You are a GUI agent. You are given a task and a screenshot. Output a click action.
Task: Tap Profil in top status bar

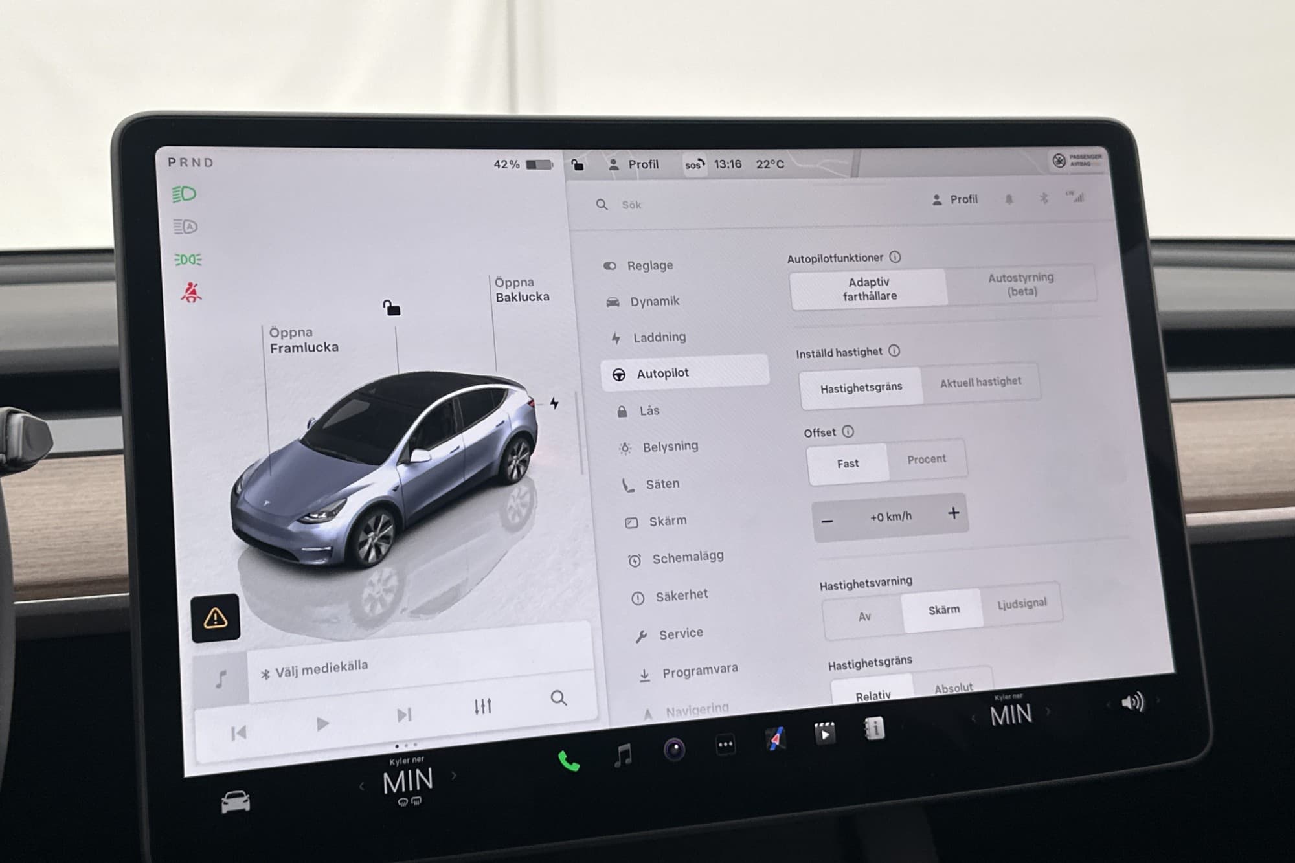pos(633,164)
